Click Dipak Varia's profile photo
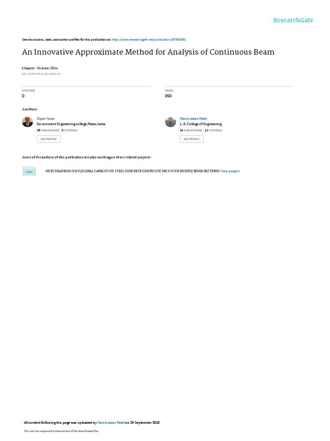Screen dimensions: 330x441 (x=27, y=122)
